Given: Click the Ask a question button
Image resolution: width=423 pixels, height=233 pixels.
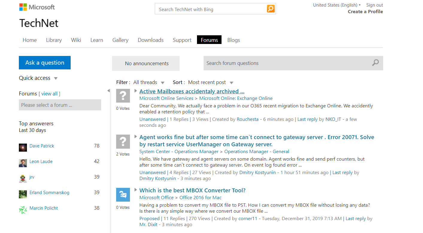Looking at the screenshot, I should click(x=45, y=63).
